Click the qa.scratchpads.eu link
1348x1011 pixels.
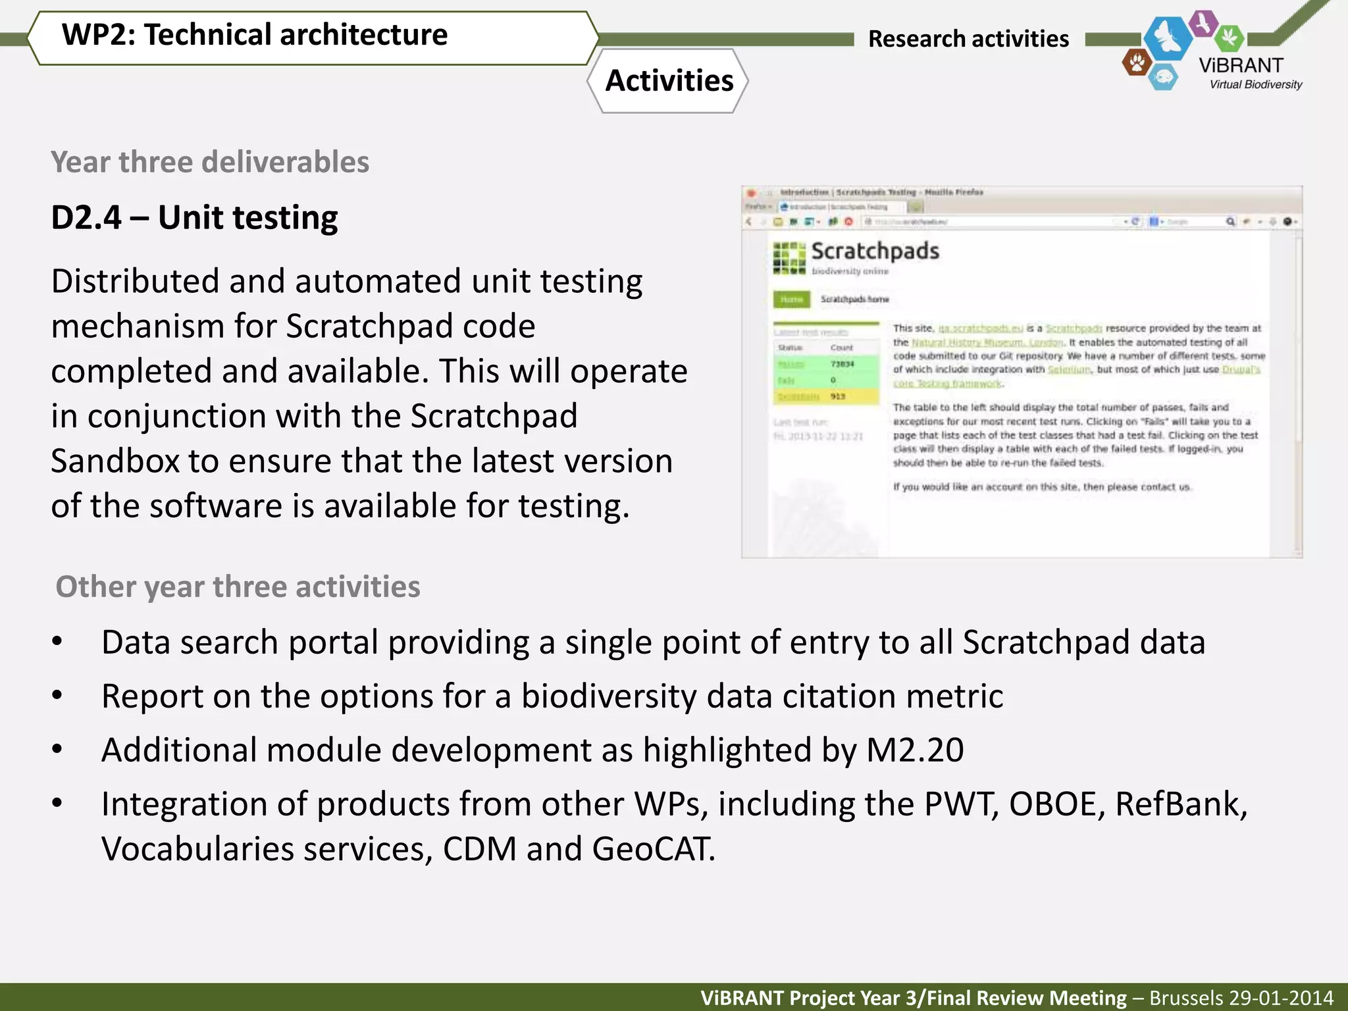(x=981, y=328)
